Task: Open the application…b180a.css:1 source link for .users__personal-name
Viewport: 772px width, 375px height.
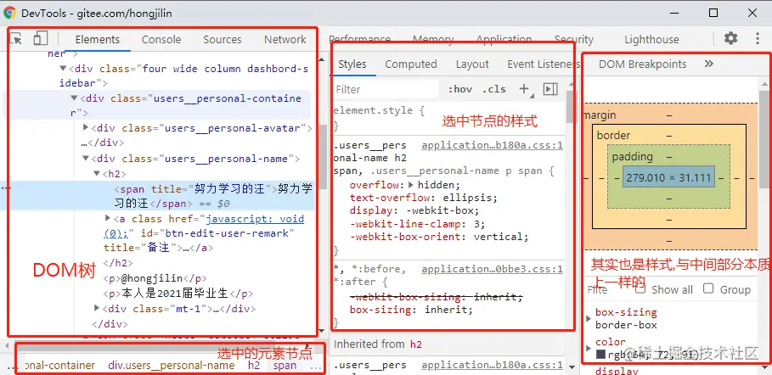Action: tap(492, 145)
